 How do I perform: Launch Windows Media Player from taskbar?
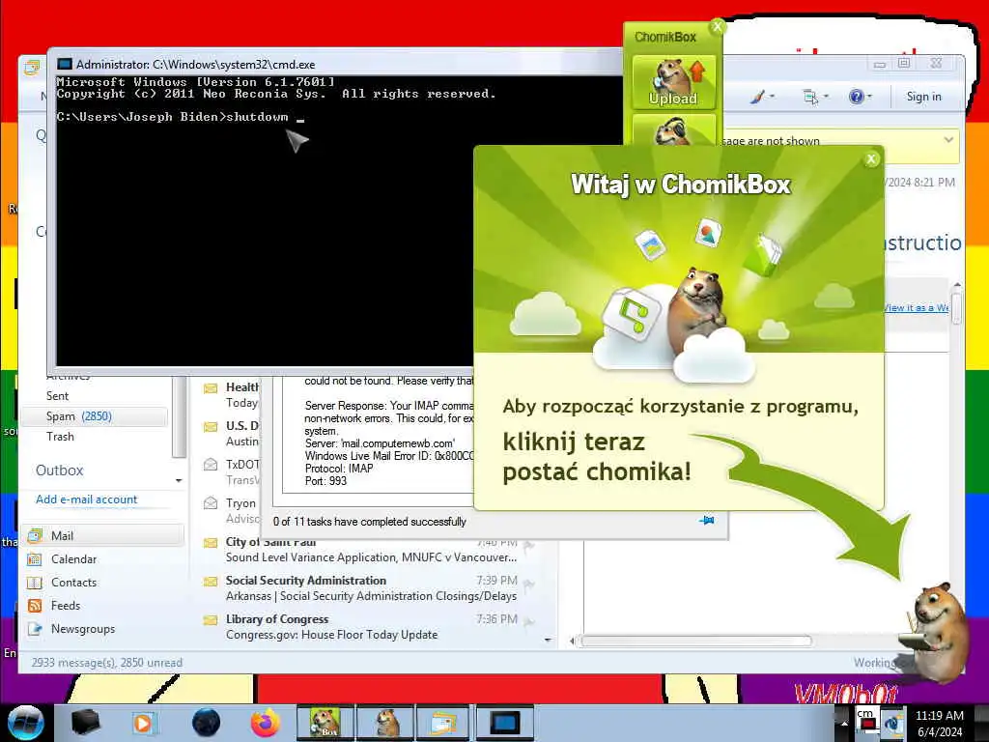(143, 723)
